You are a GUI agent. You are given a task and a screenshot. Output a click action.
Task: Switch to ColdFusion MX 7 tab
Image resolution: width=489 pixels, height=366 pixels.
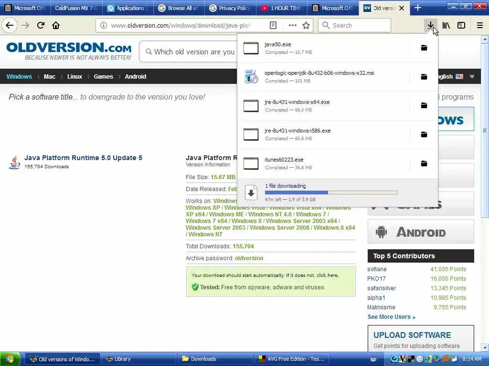76,8
